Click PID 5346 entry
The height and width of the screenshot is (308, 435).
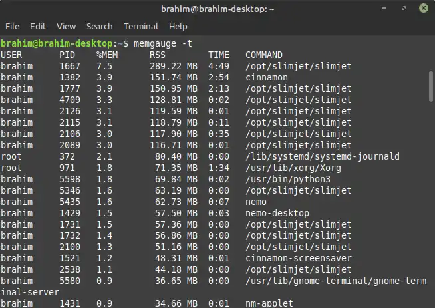70,190
